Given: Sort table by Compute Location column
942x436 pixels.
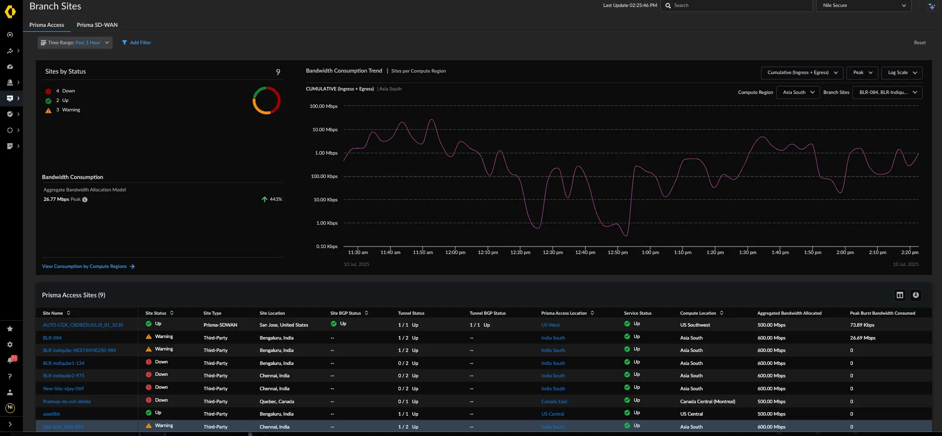Looking at the screenshot, I should point(722,313).
